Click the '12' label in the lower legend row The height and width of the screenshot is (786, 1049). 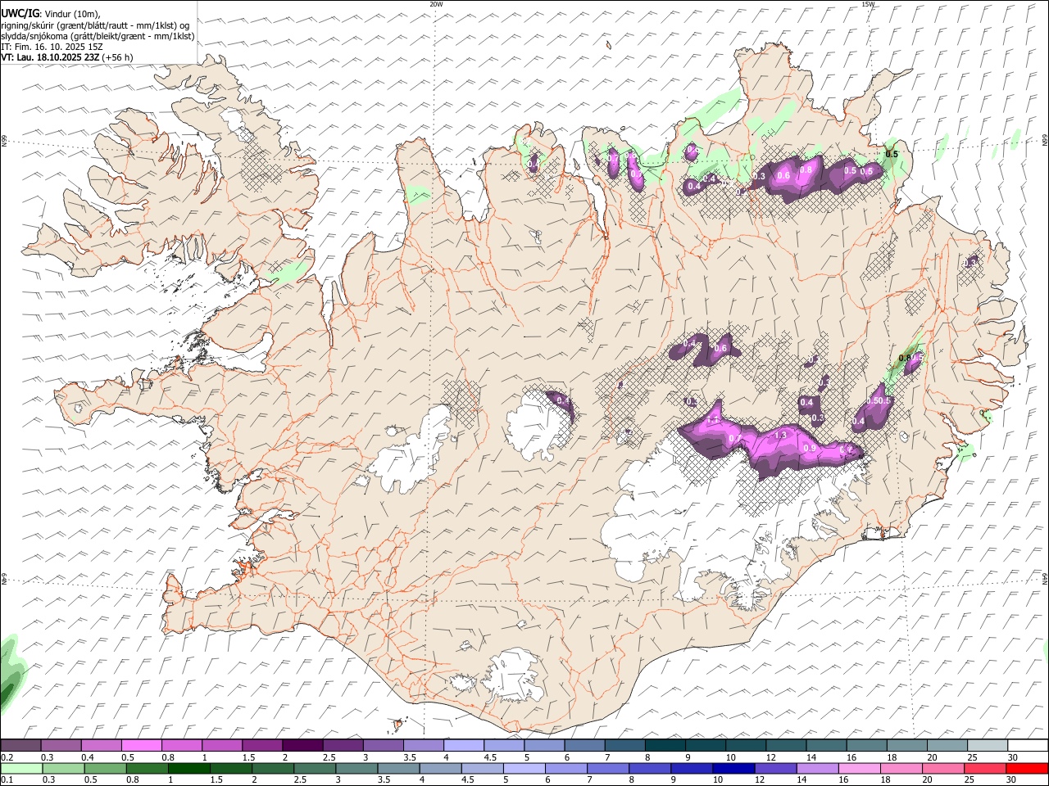pos(761,780)
